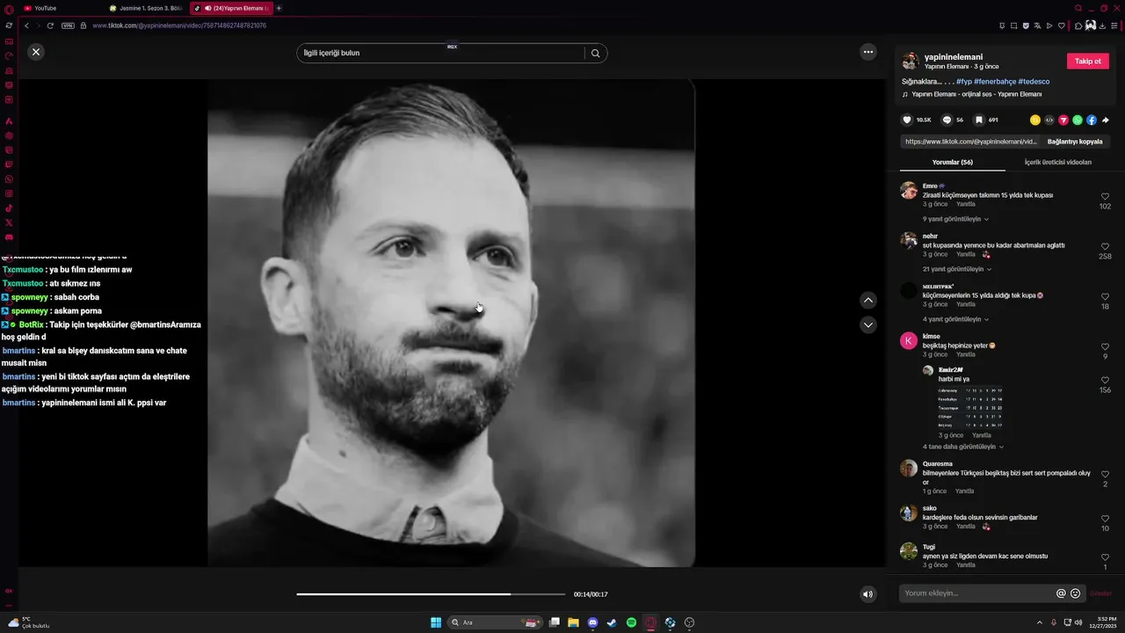Click the browser address bar URL

coord(179,25)
